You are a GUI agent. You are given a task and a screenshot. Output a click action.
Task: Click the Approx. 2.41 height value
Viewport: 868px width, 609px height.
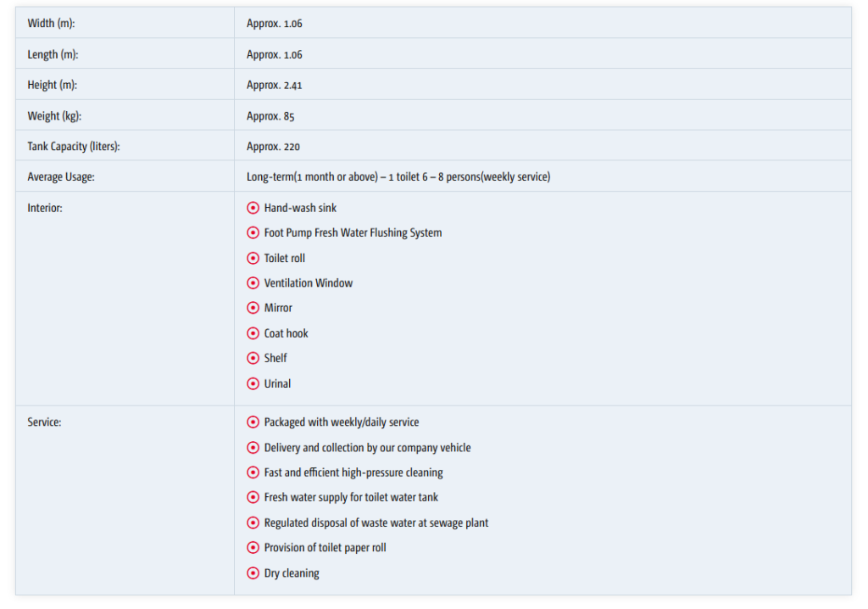coord(274,85)
